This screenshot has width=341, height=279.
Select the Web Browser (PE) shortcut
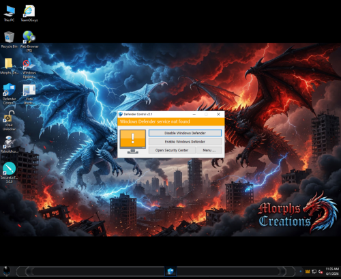tap(29, 42)
